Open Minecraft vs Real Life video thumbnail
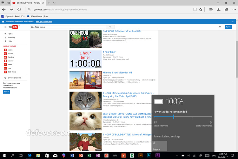Viewport: 238px width, 159px height. [x=85, y=39]
